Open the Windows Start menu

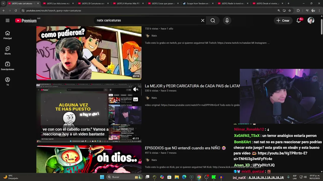pyautogui.click(x=102, y=177)
